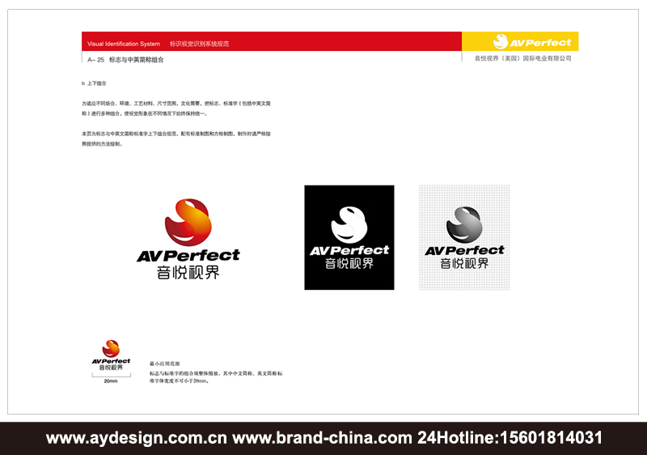The image size is (647, 455).
Task: Click white AVPerfect wordmark on black panel
Action: pos(349,250)
